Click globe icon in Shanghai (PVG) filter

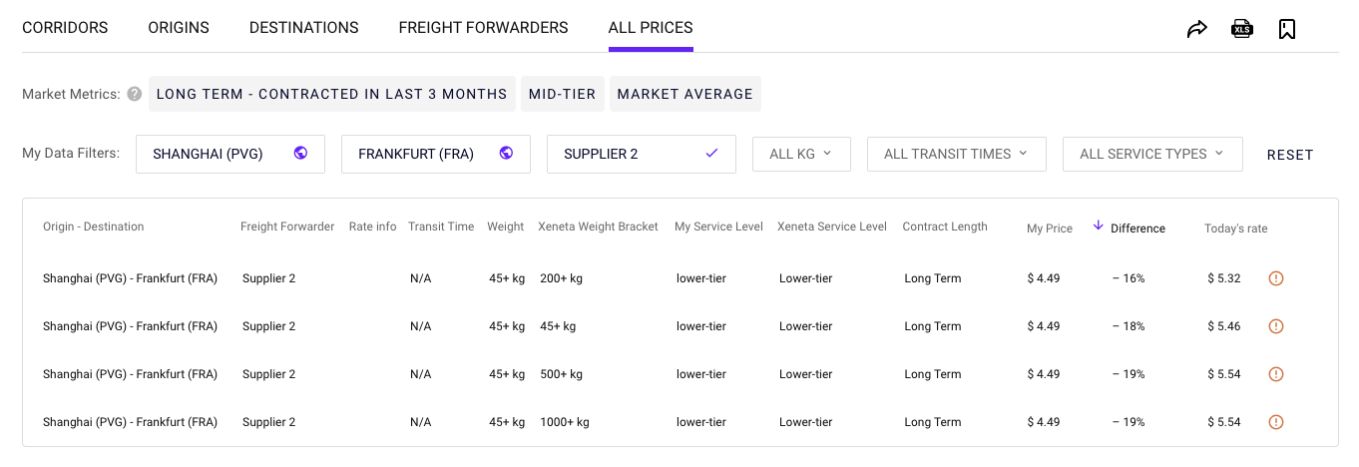(300, 154)
